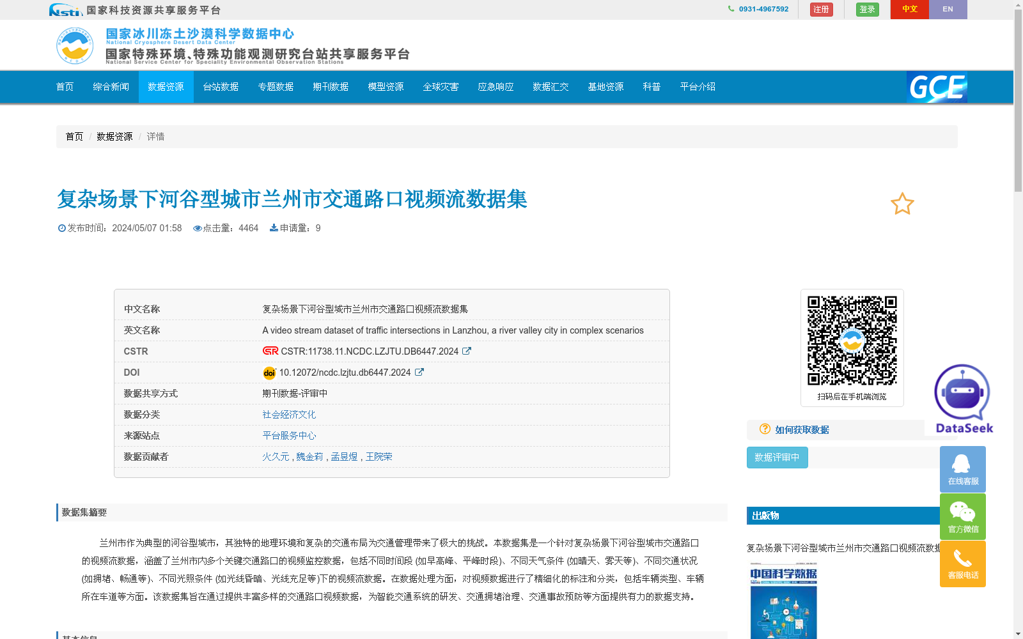Click the CSTR:11738.11.NCDC.LZJTU.DB6447.2024 identifier

[x=370, y=351]
